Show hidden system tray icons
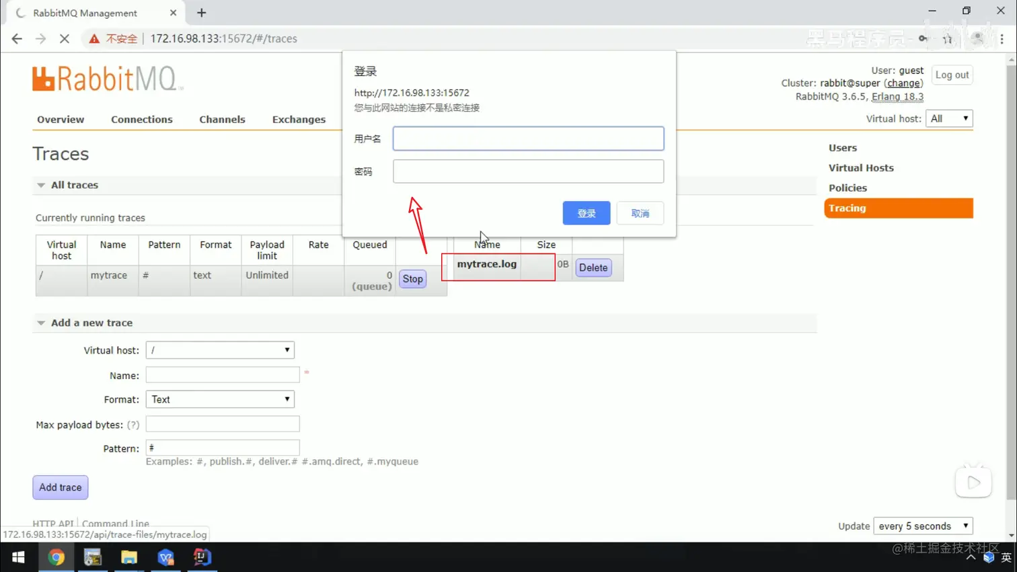Screen dimensions: 1017x572 971,557
